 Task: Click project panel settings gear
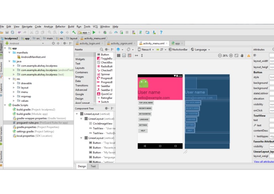[x=65, y=43]
